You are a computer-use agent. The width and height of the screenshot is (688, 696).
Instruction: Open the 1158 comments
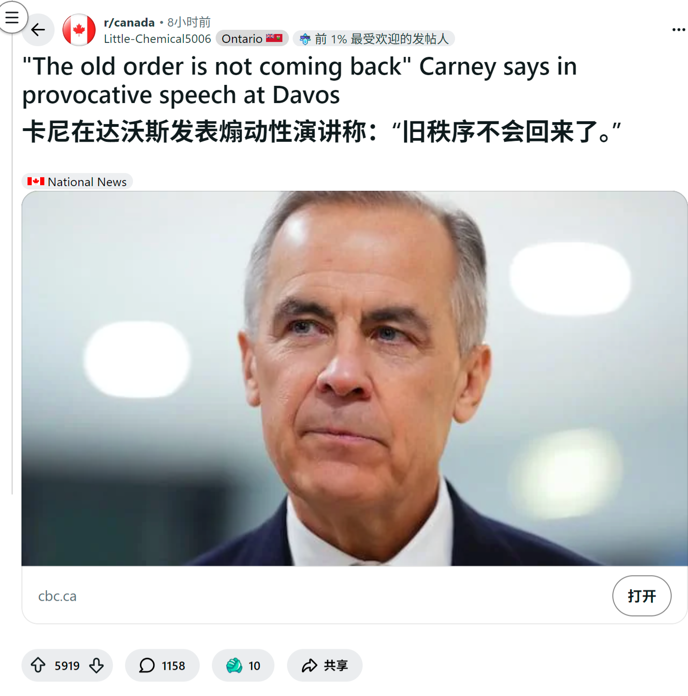point(162,665)
